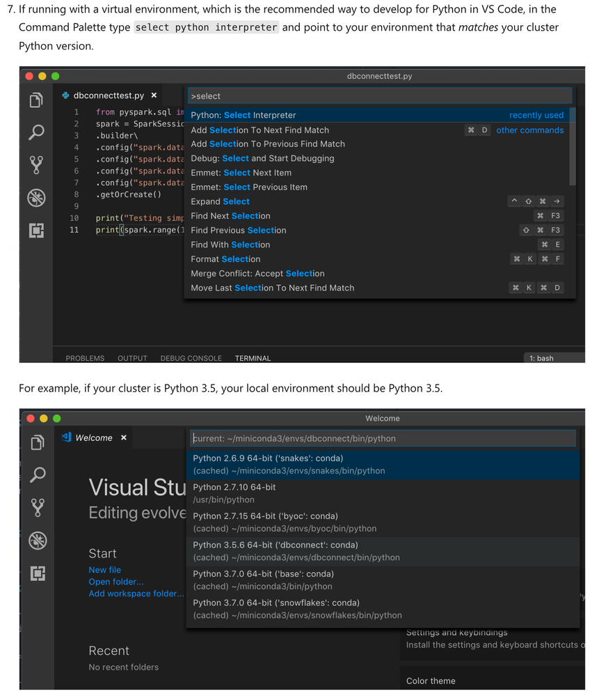Viewport: 599px width, 696px height.
Task: Run the "Python: Select Interpreter" command
Action: (x=243, y=115)
